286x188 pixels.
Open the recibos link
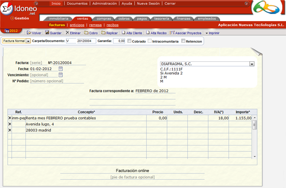pyautogui.click(x=113, y=25)
